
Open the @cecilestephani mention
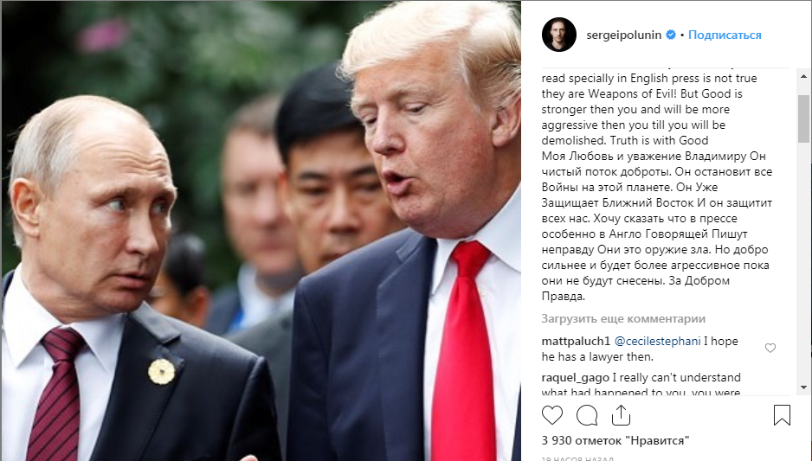pos(658,341)
